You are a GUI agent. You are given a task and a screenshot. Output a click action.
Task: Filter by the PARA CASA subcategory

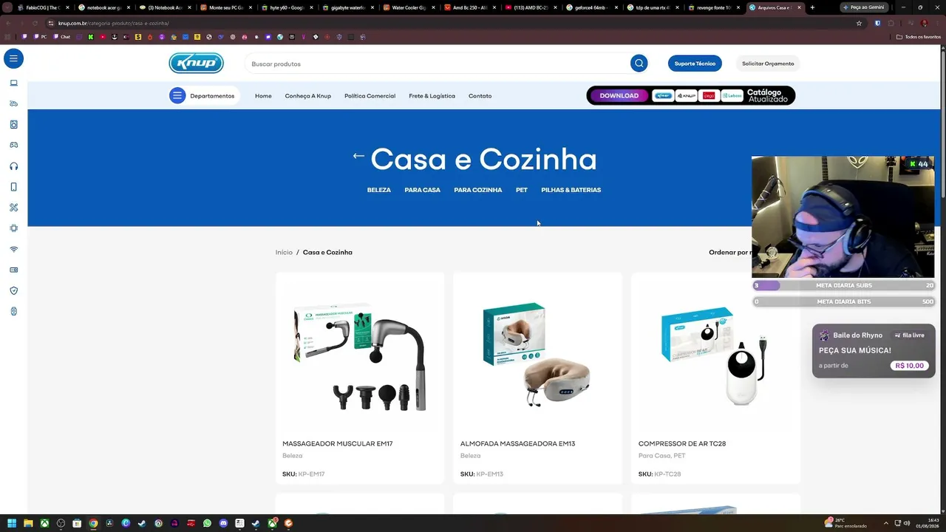tap(422, 190)
